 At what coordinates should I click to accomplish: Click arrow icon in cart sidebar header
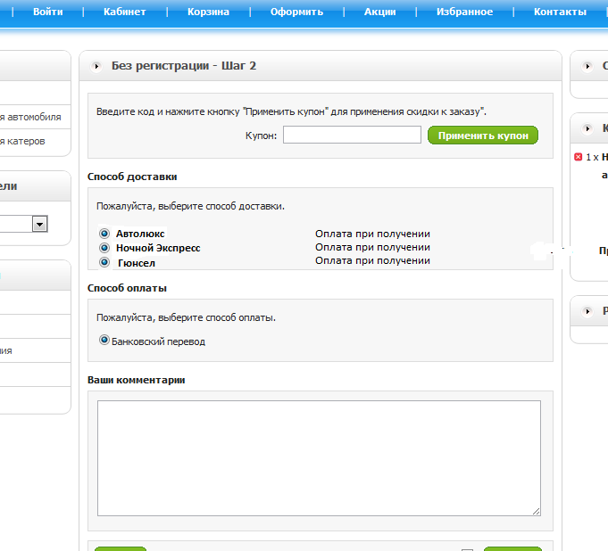(x=587, y=128)
